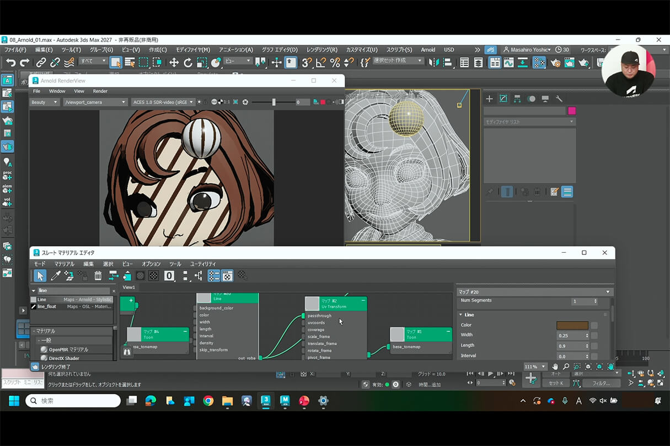670x446 pixels.
Task: Toggle Angle Snap in main toolbar
Action: pos(321,63)
